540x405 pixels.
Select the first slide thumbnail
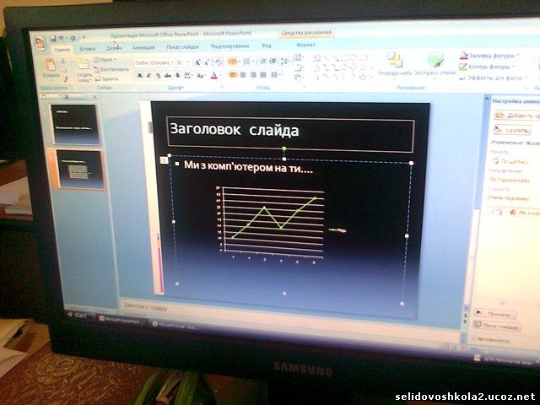point(75,124)
